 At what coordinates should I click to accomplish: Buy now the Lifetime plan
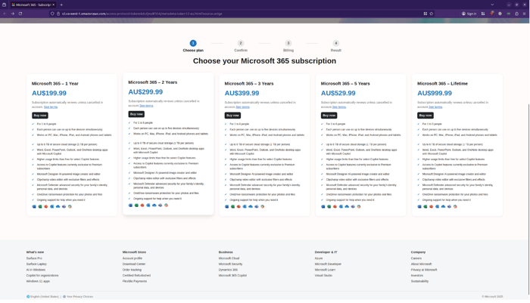tap(426, 116)
